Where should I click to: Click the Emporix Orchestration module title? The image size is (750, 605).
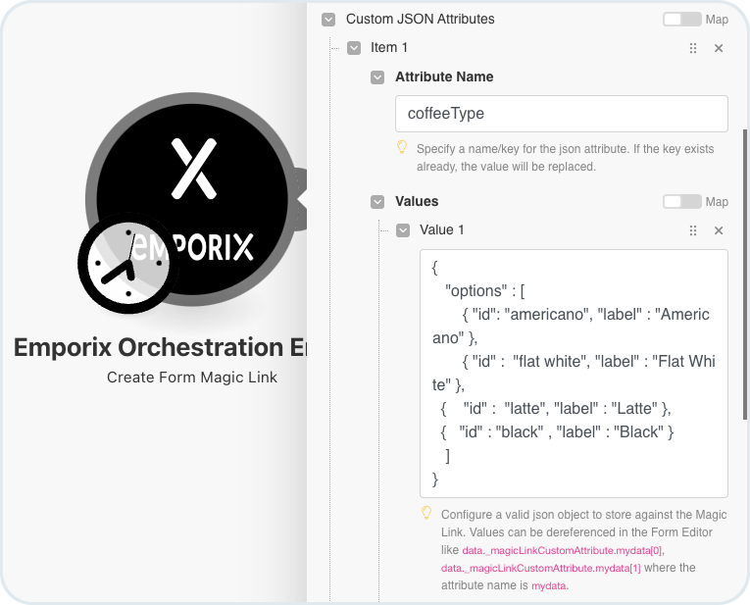click(160, 348)
